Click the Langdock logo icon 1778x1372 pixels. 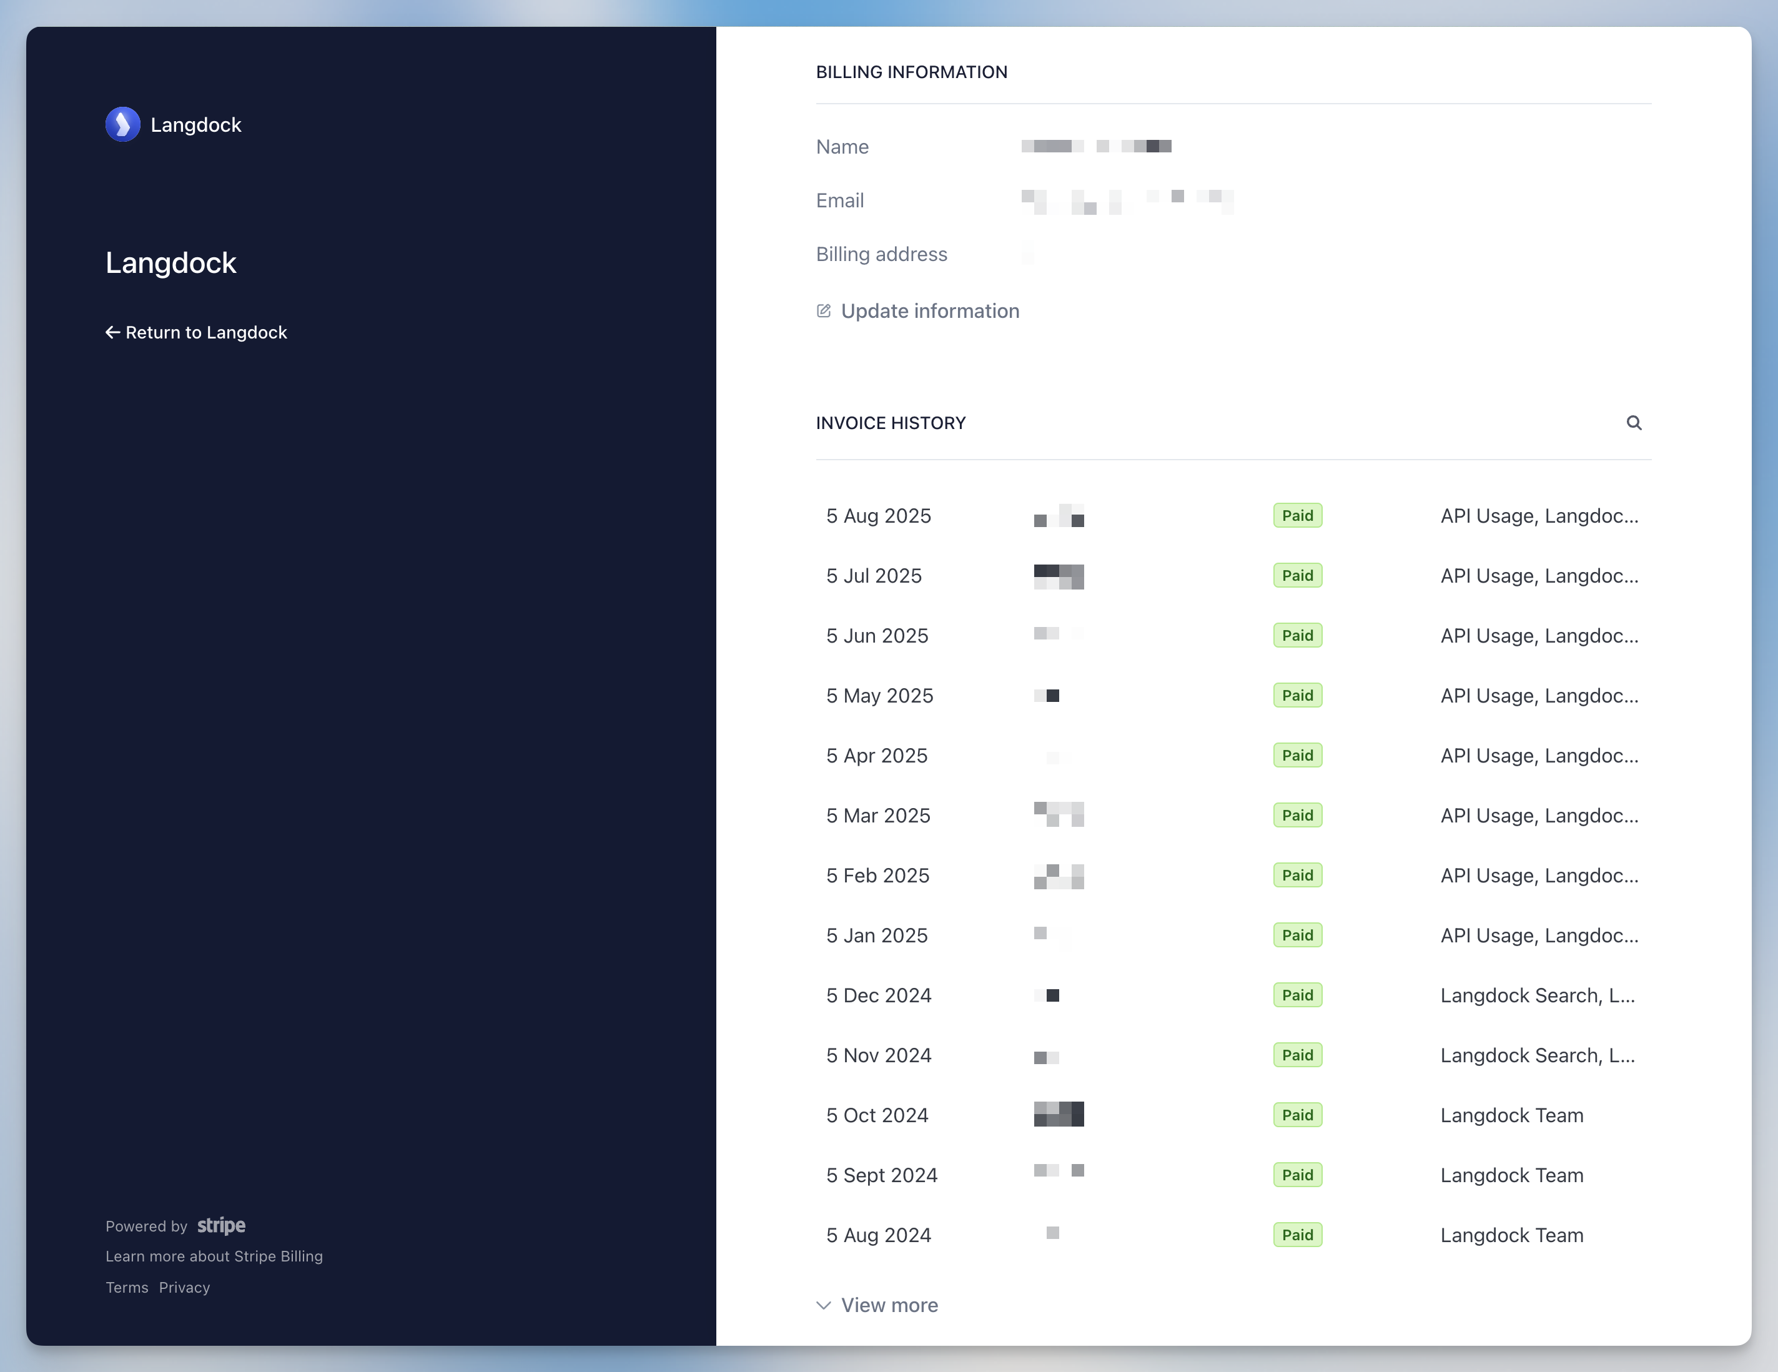(123, 124)
